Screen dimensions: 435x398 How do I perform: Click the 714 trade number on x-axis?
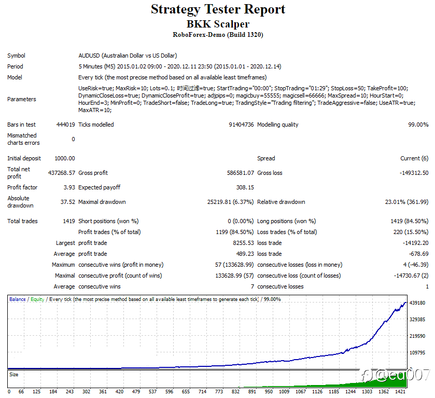[202, 391]
